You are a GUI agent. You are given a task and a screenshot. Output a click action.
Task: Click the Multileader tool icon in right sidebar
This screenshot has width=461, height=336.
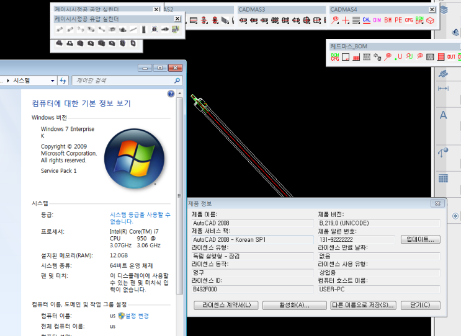click(443, 152)
